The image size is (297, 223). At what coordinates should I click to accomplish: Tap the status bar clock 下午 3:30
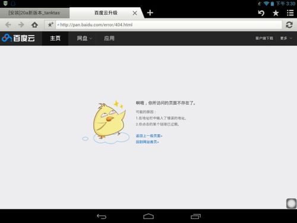click(x=286, y=4)
